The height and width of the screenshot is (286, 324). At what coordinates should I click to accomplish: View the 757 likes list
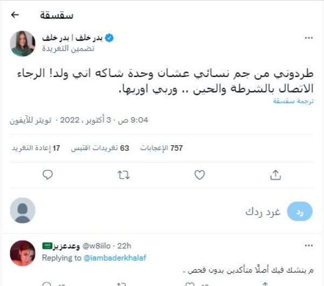(161, 147)
